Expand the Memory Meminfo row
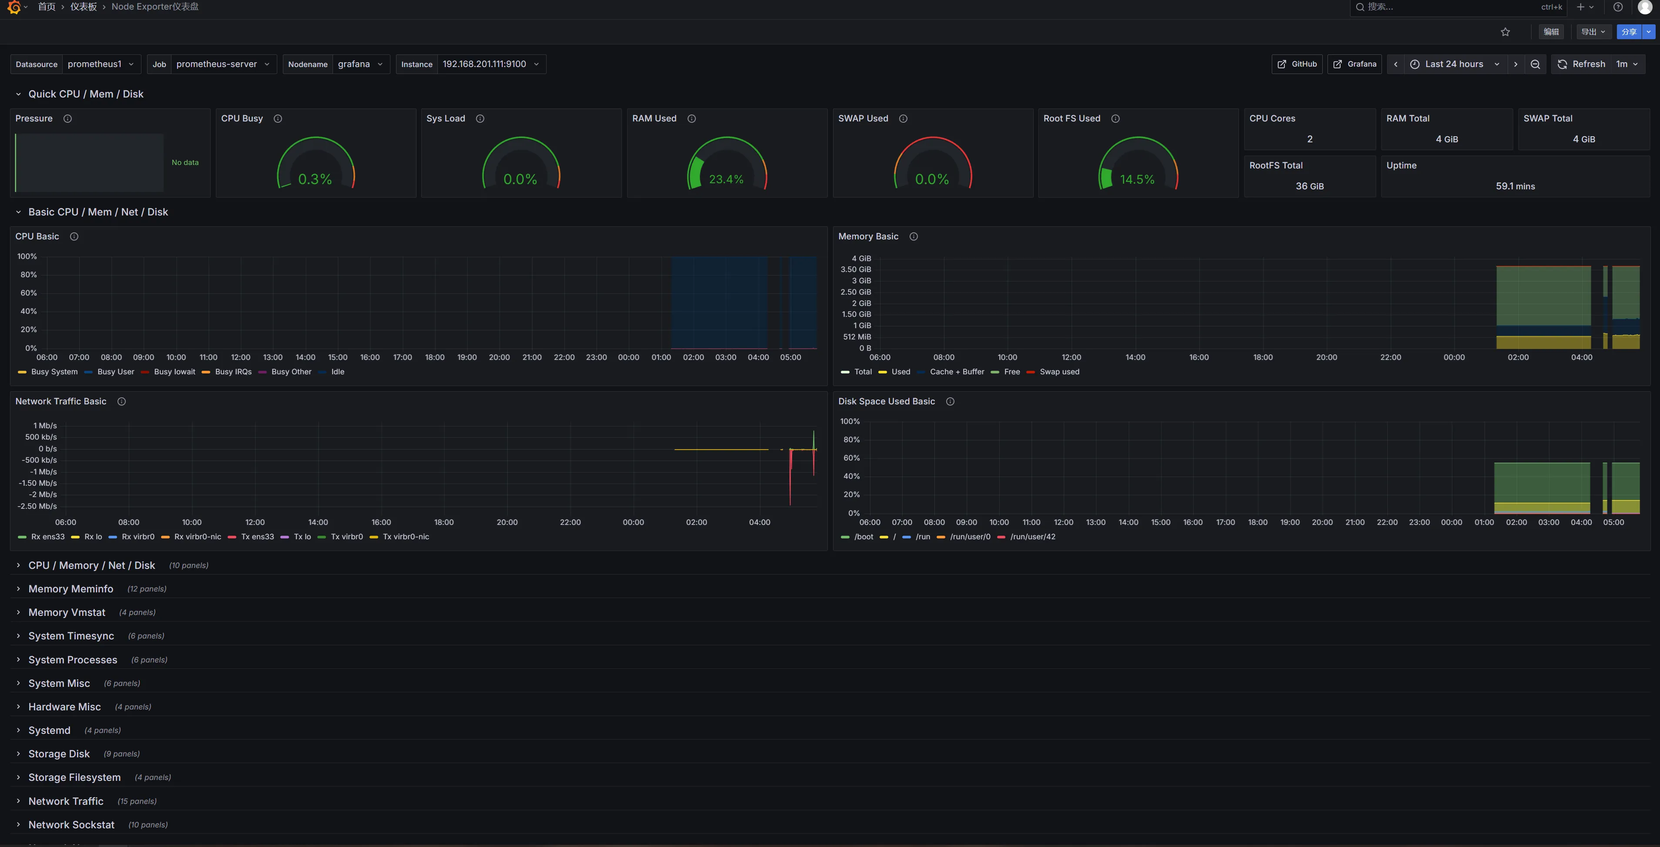The height and width of the screenshot is (847, 1660). [71, 589]
